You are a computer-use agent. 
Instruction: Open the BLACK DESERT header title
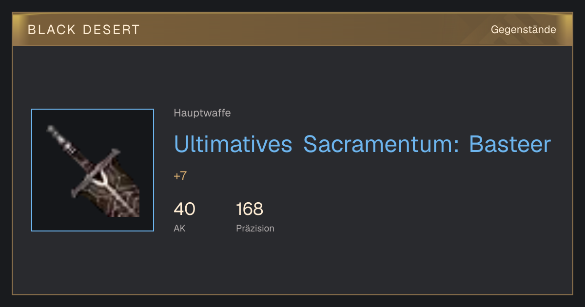tap(84, 30)
